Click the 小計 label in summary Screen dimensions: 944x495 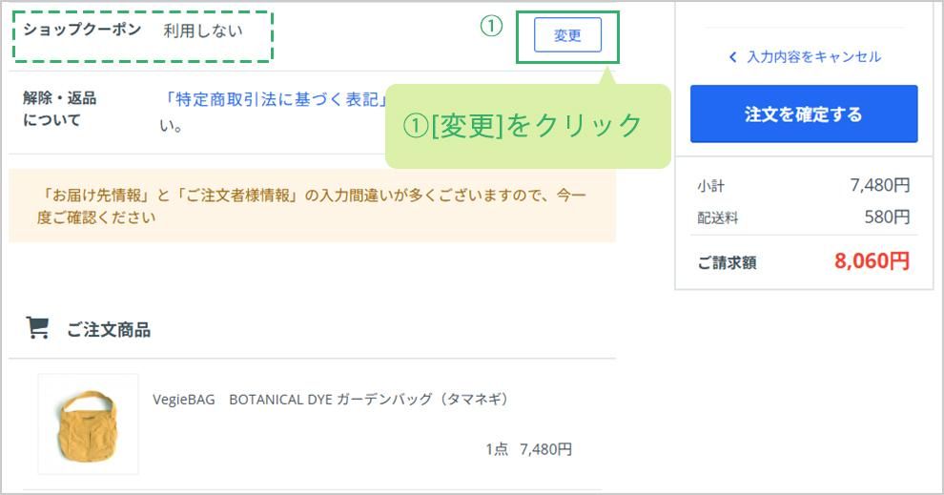tap(710, 186)
